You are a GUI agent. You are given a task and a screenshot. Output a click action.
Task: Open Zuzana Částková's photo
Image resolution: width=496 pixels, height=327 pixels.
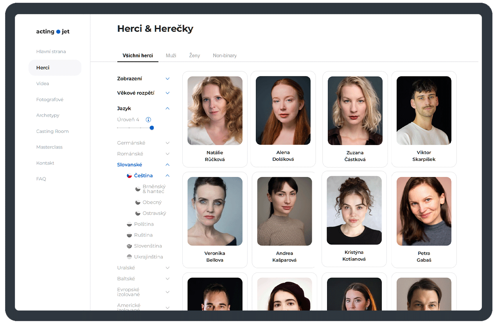[x=355, y=110]
